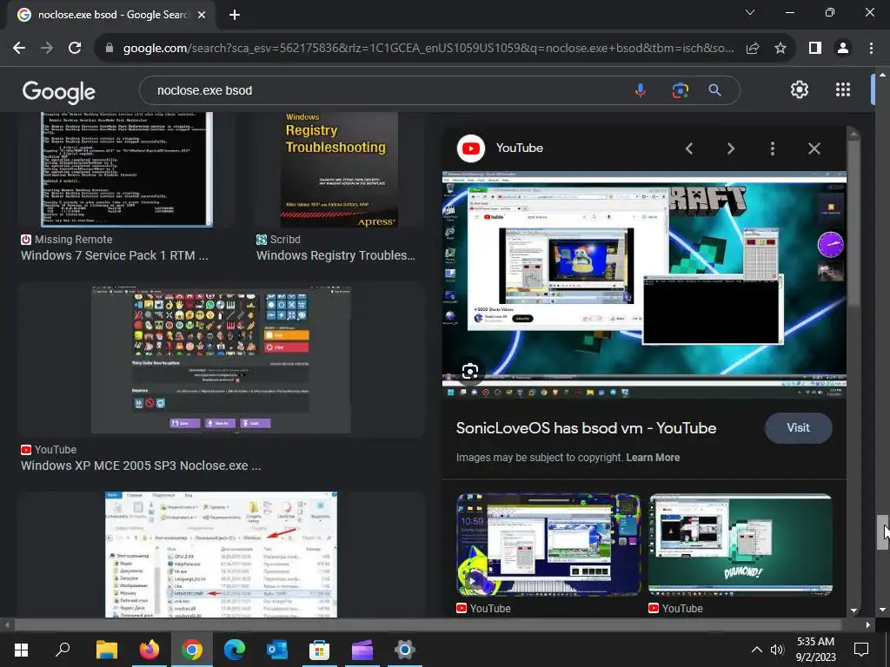890x667 pixels.
Task: Switch to Chrome on taskbar
Action: click(192, 650)
